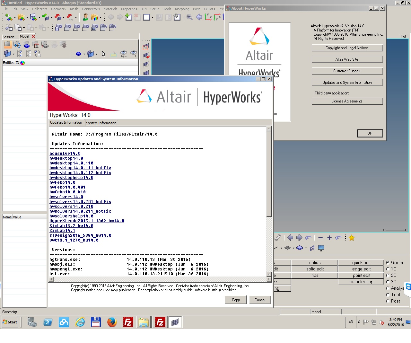Click the Cut scissors toolbar icon
The width and height of the screenshot is (411, 343).
[x=9, y=27]
